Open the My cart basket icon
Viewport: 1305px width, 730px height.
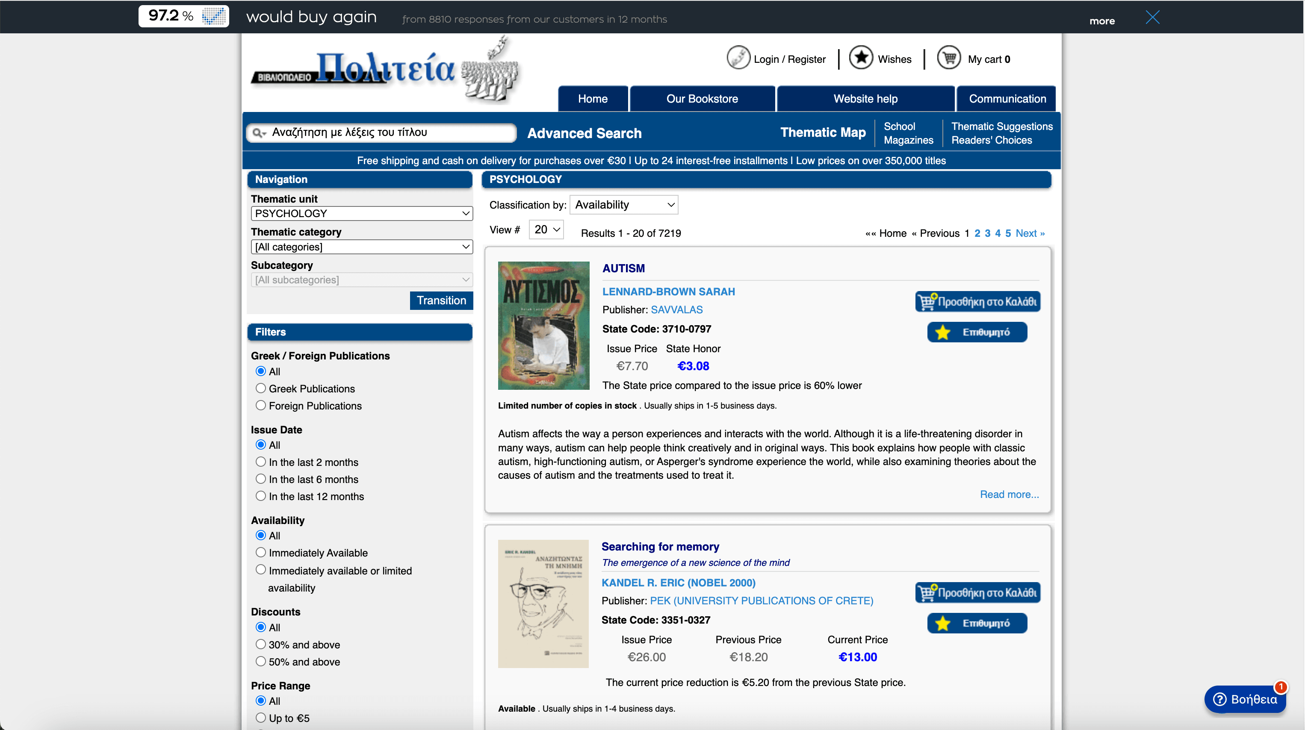point(948,58)
